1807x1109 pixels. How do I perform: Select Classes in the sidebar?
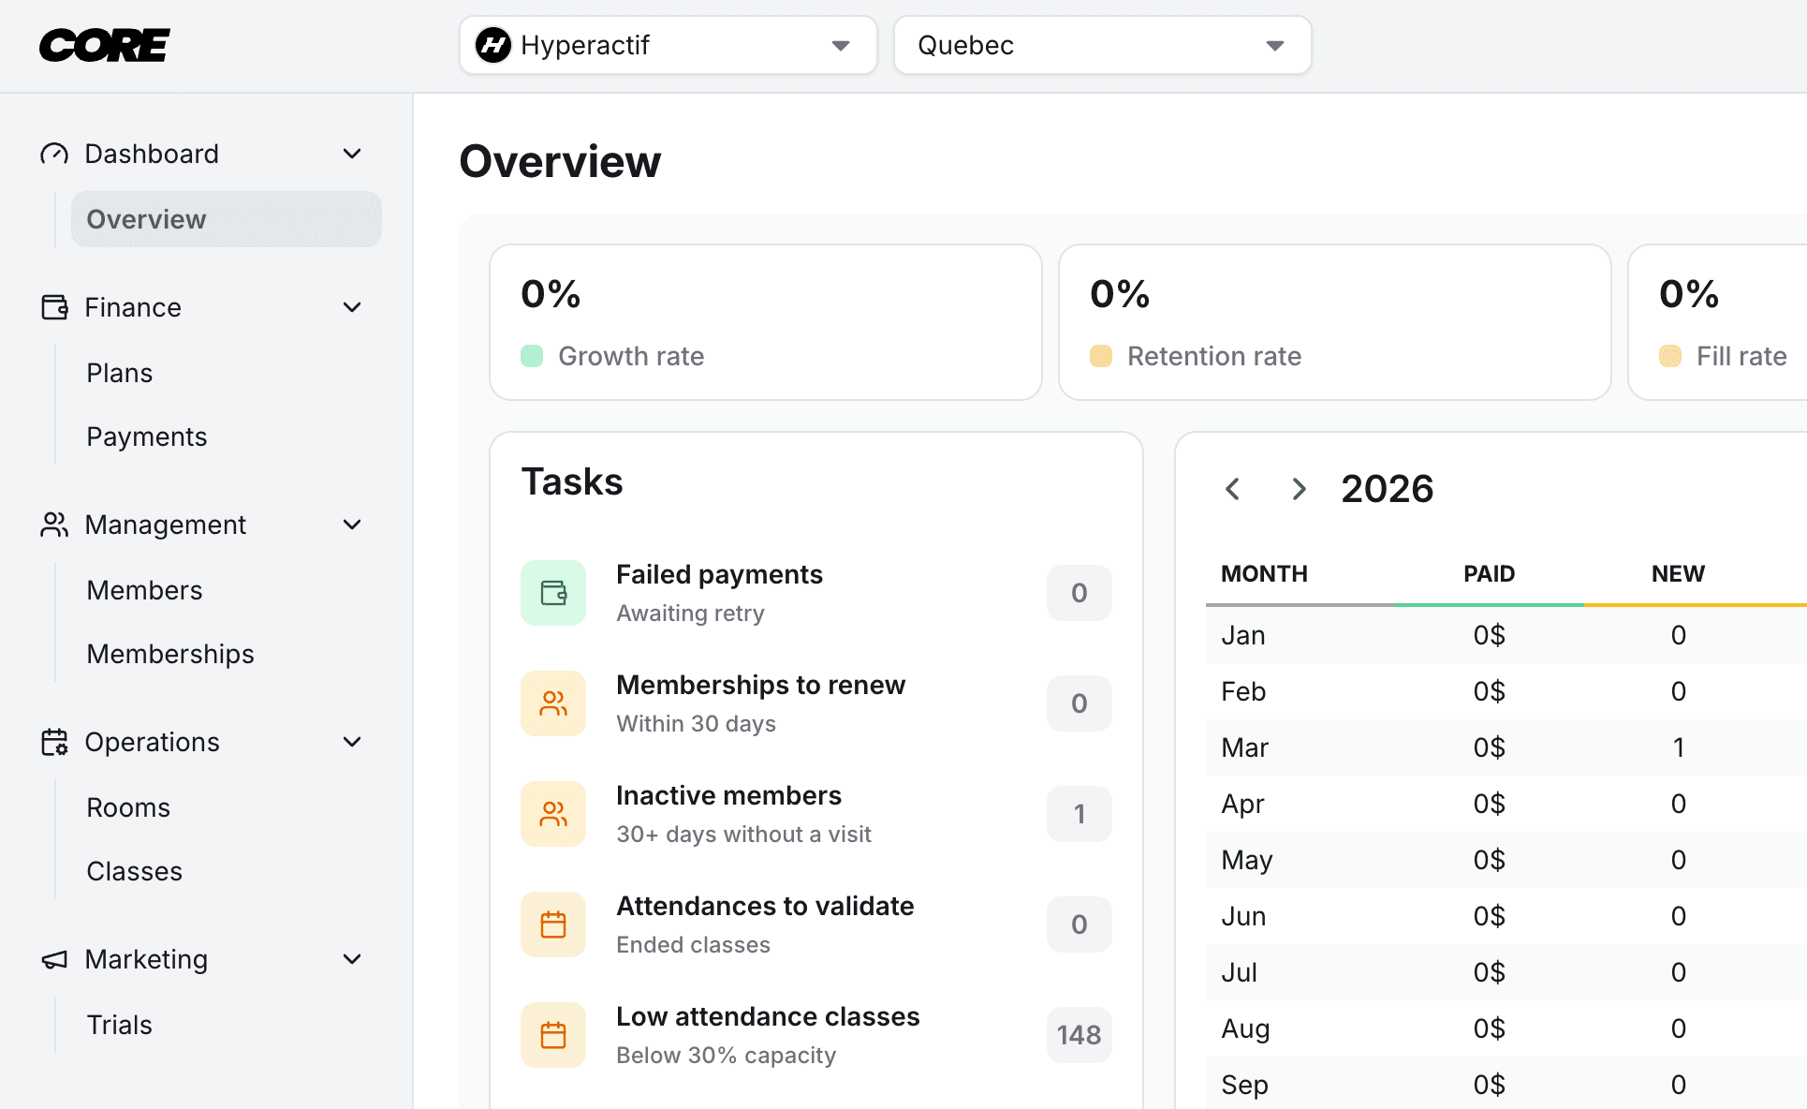click(x=135, y=871)
